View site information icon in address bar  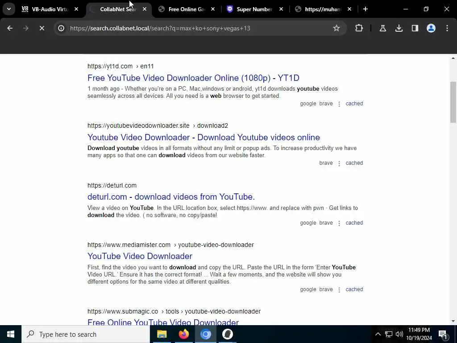(61, 28)
